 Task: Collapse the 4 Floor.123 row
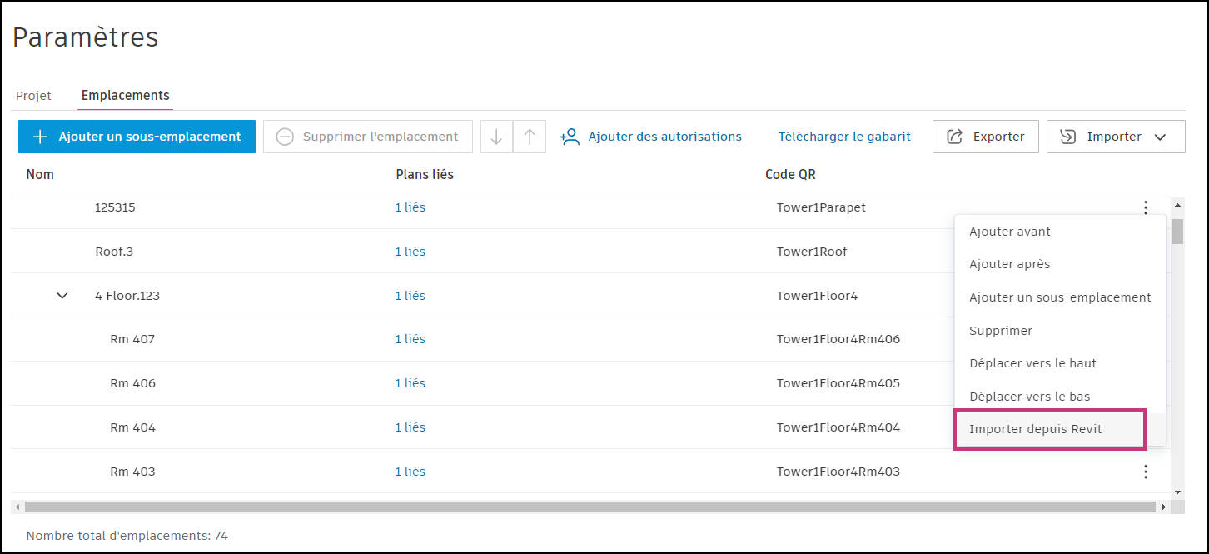click(62, 295)
